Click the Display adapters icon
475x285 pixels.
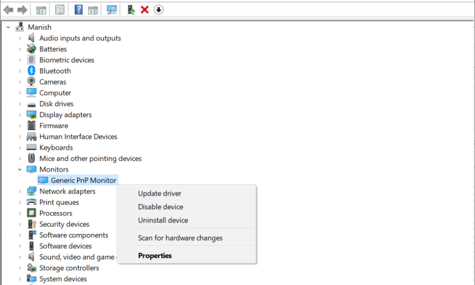32,115
